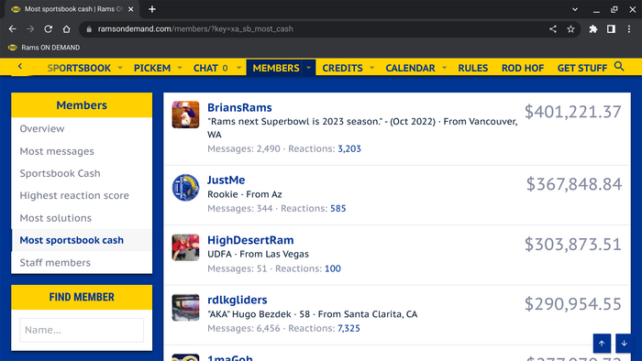The height and width of the screenshot is (361, 642).
Task: Open the Chrome three-dot menu
Action: (629, 29)
